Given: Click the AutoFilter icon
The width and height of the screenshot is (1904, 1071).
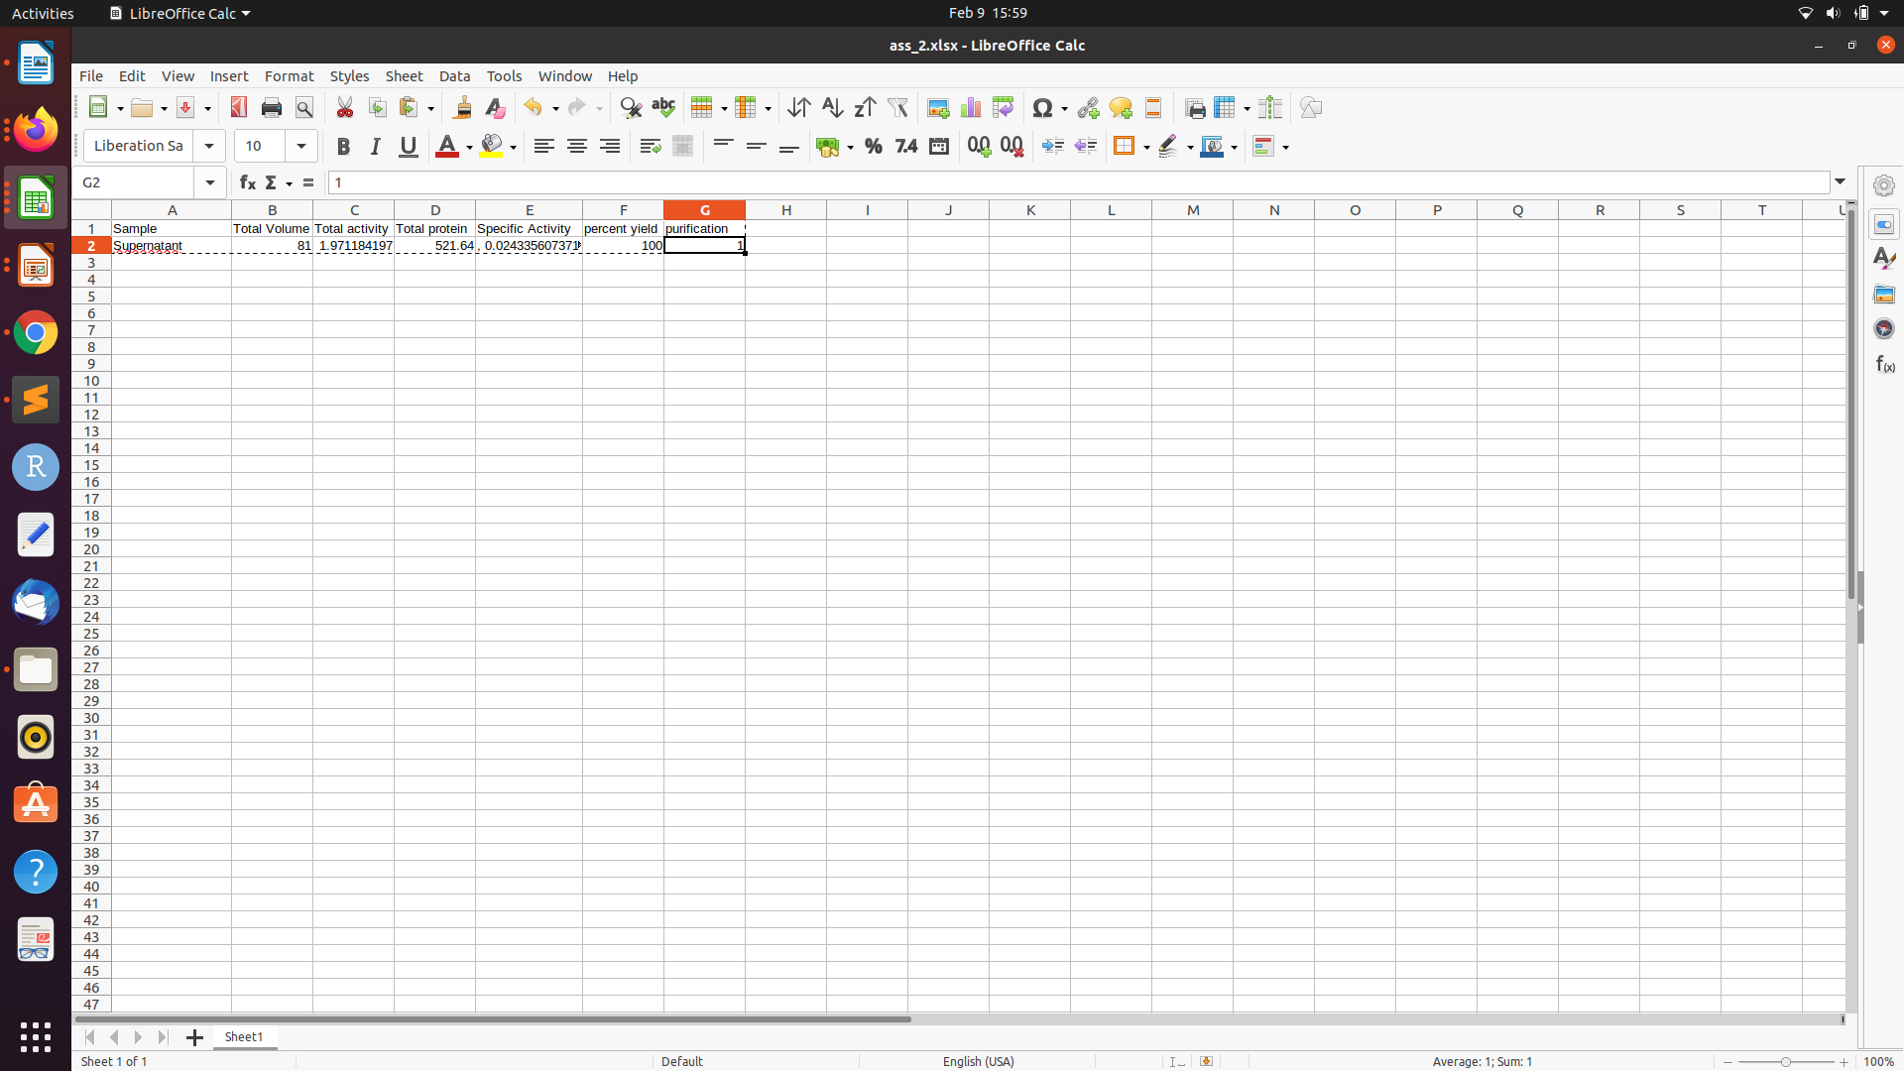Looking at the screenshot, I should [898, 107].
